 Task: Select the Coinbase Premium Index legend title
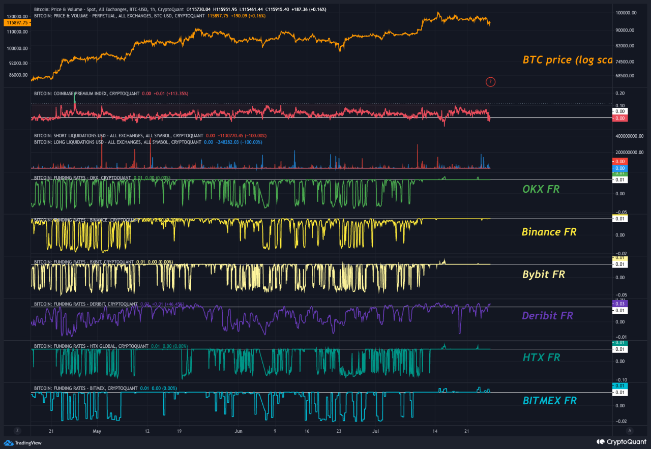(83, 94)
